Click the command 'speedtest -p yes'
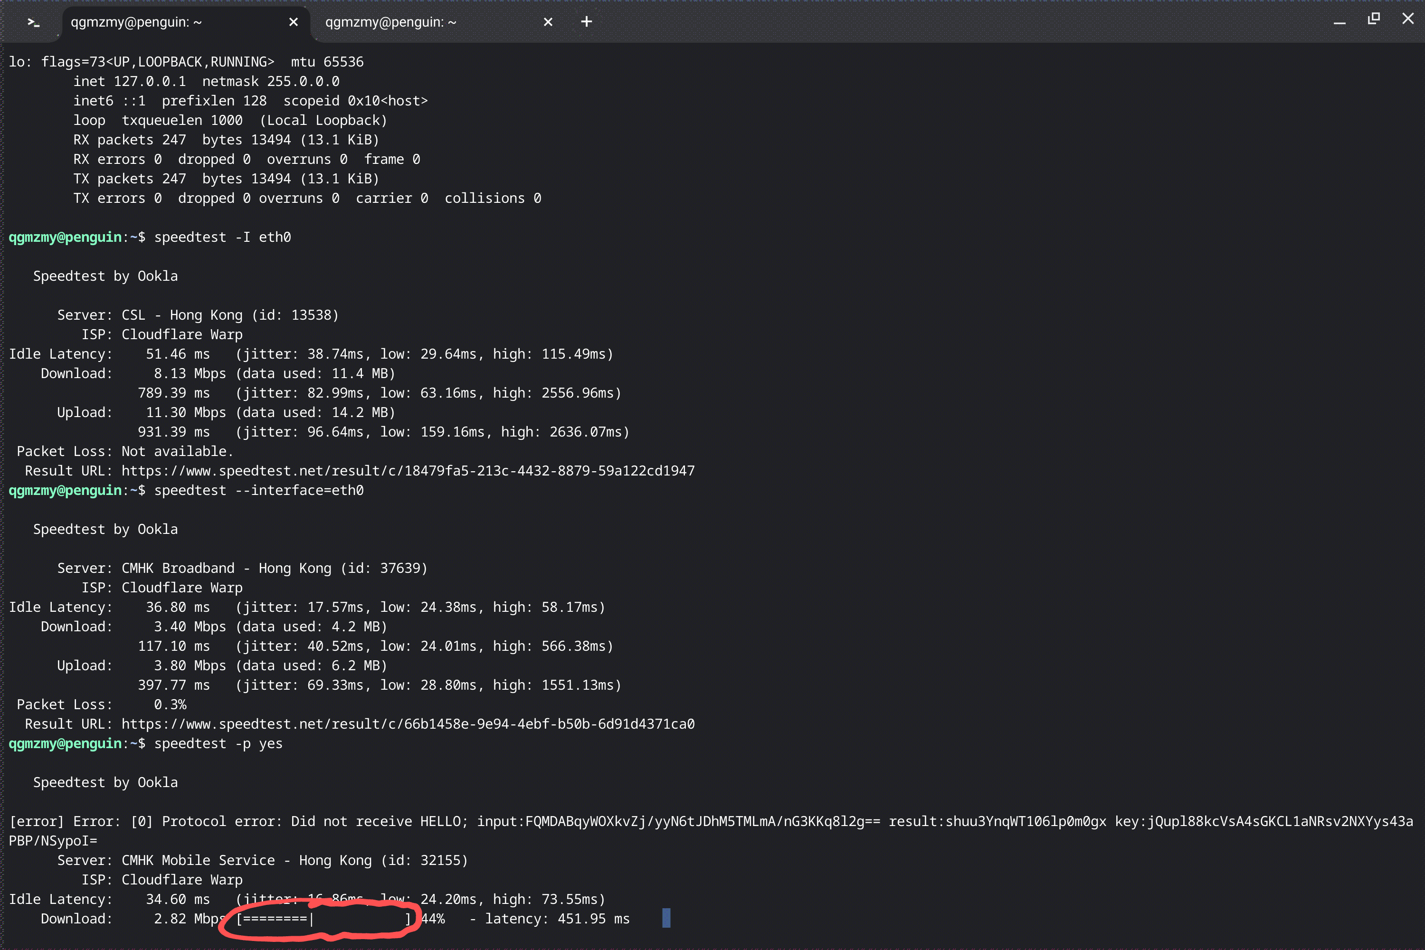 (218, 744)
